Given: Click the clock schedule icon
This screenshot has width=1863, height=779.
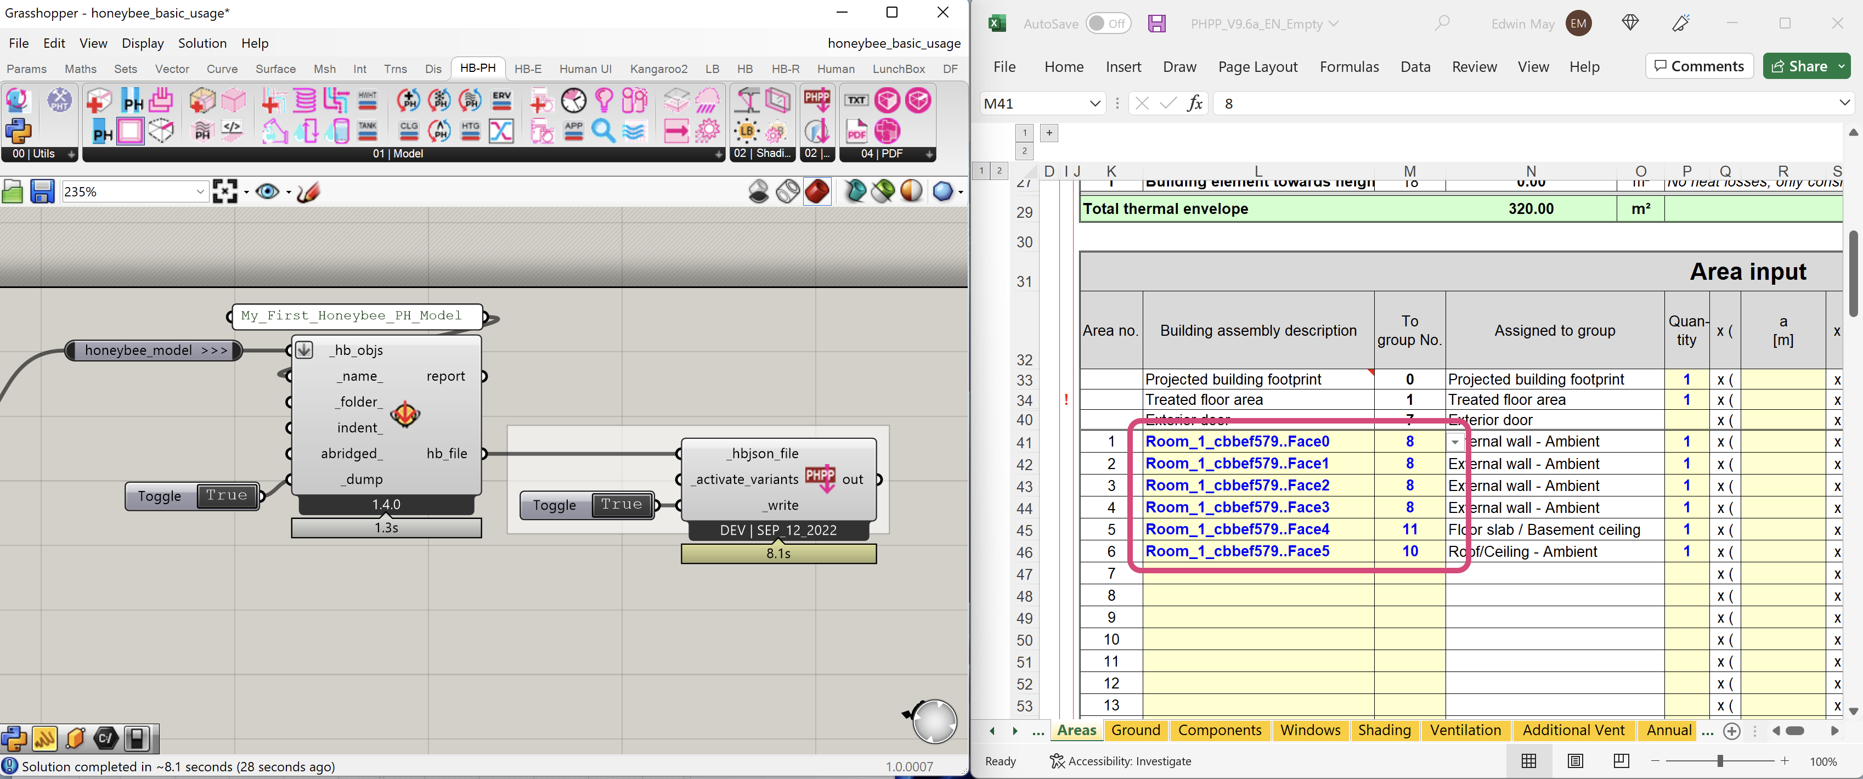Looking at the screenshot, I should pos(573,100).
